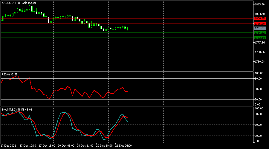Click the grey 1791.01 current price label

click(x=260, y=28)
